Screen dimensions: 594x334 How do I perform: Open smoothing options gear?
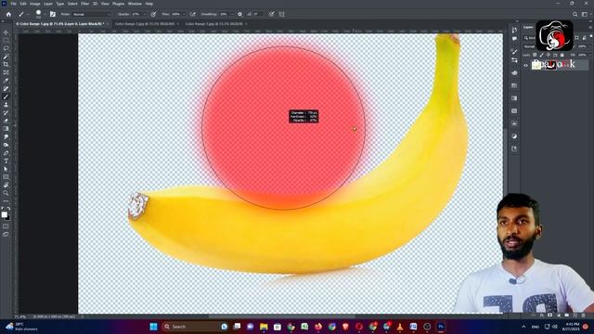239,14
